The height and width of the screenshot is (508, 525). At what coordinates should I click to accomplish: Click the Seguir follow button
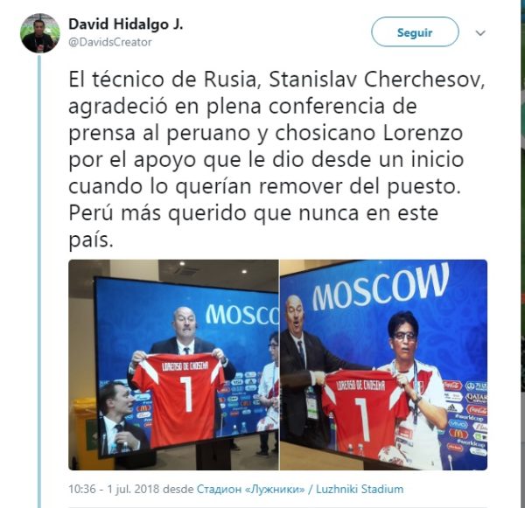[x=415, y=31]
